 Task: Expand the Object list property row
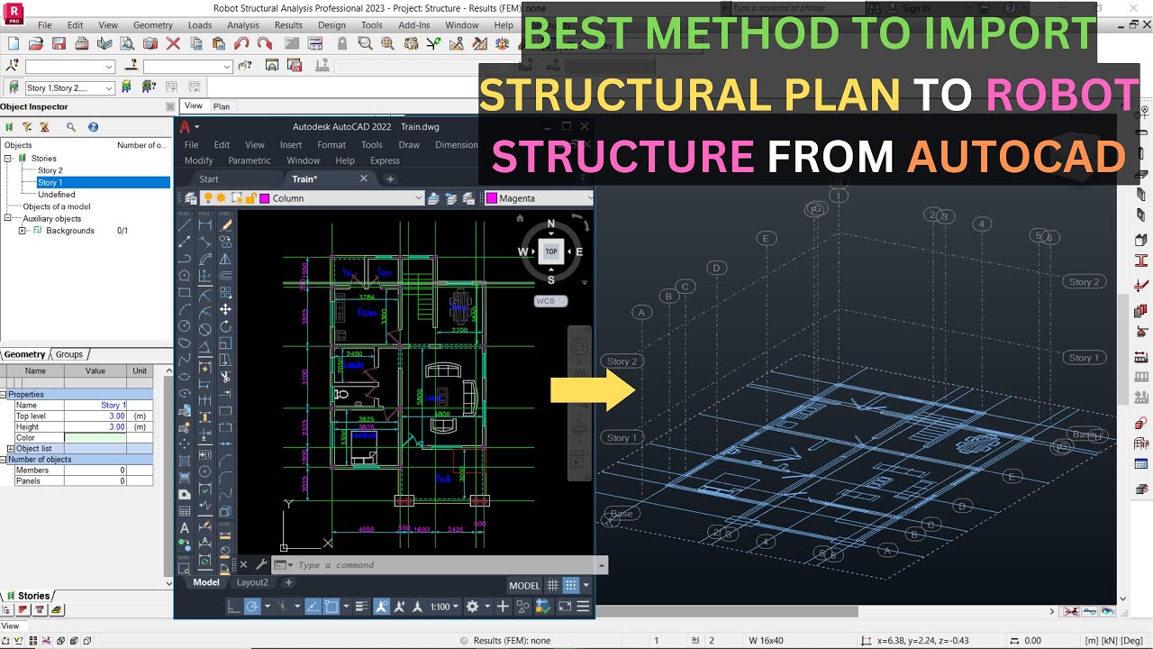click(x=11, y=449)
